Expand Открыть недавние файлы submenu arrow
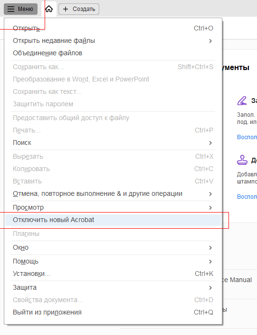Image resolution: width=257 pixels, height=335 pixels. [210, 41]
